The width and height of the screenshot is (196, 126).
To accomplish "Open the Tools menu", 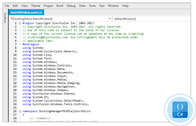I will (92, 6).
